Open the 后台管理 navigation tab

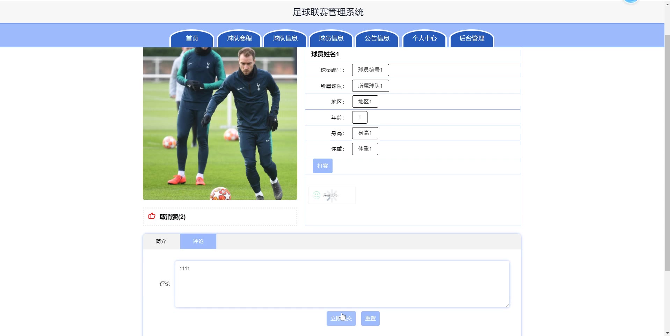coord(472,38)
